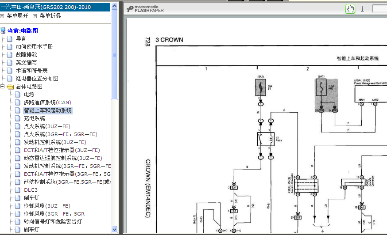
Task: Select the 总体电路图 folder label
Action: [x=29, y=87]
